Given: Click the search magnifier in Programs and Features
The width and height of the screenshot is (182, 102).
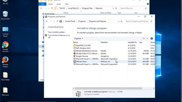Looking at the screenshot, I should coord(151,21).
